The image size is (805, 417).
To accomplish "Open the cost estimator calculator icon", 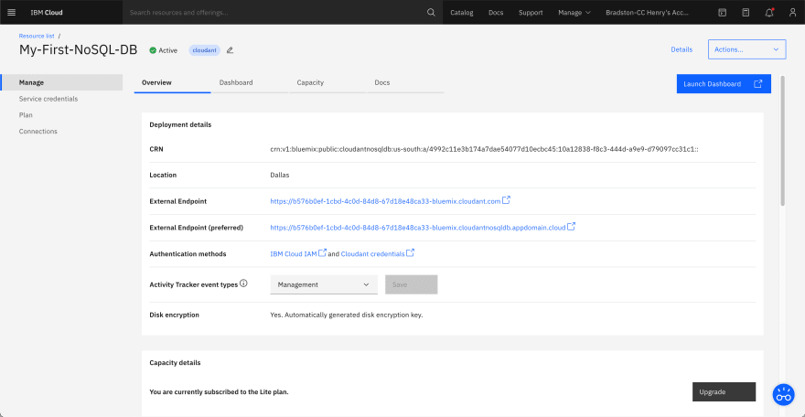I will [746, 12].
